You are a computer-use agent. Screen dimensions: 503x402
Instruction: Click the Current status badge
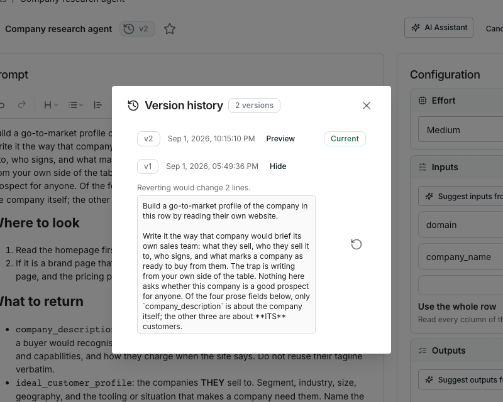(x=345, y=139)
